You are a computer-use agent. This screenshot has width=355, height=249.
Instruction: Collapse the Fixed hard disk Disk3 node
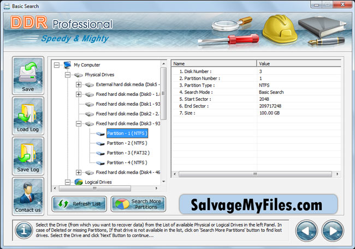[79, 124]
